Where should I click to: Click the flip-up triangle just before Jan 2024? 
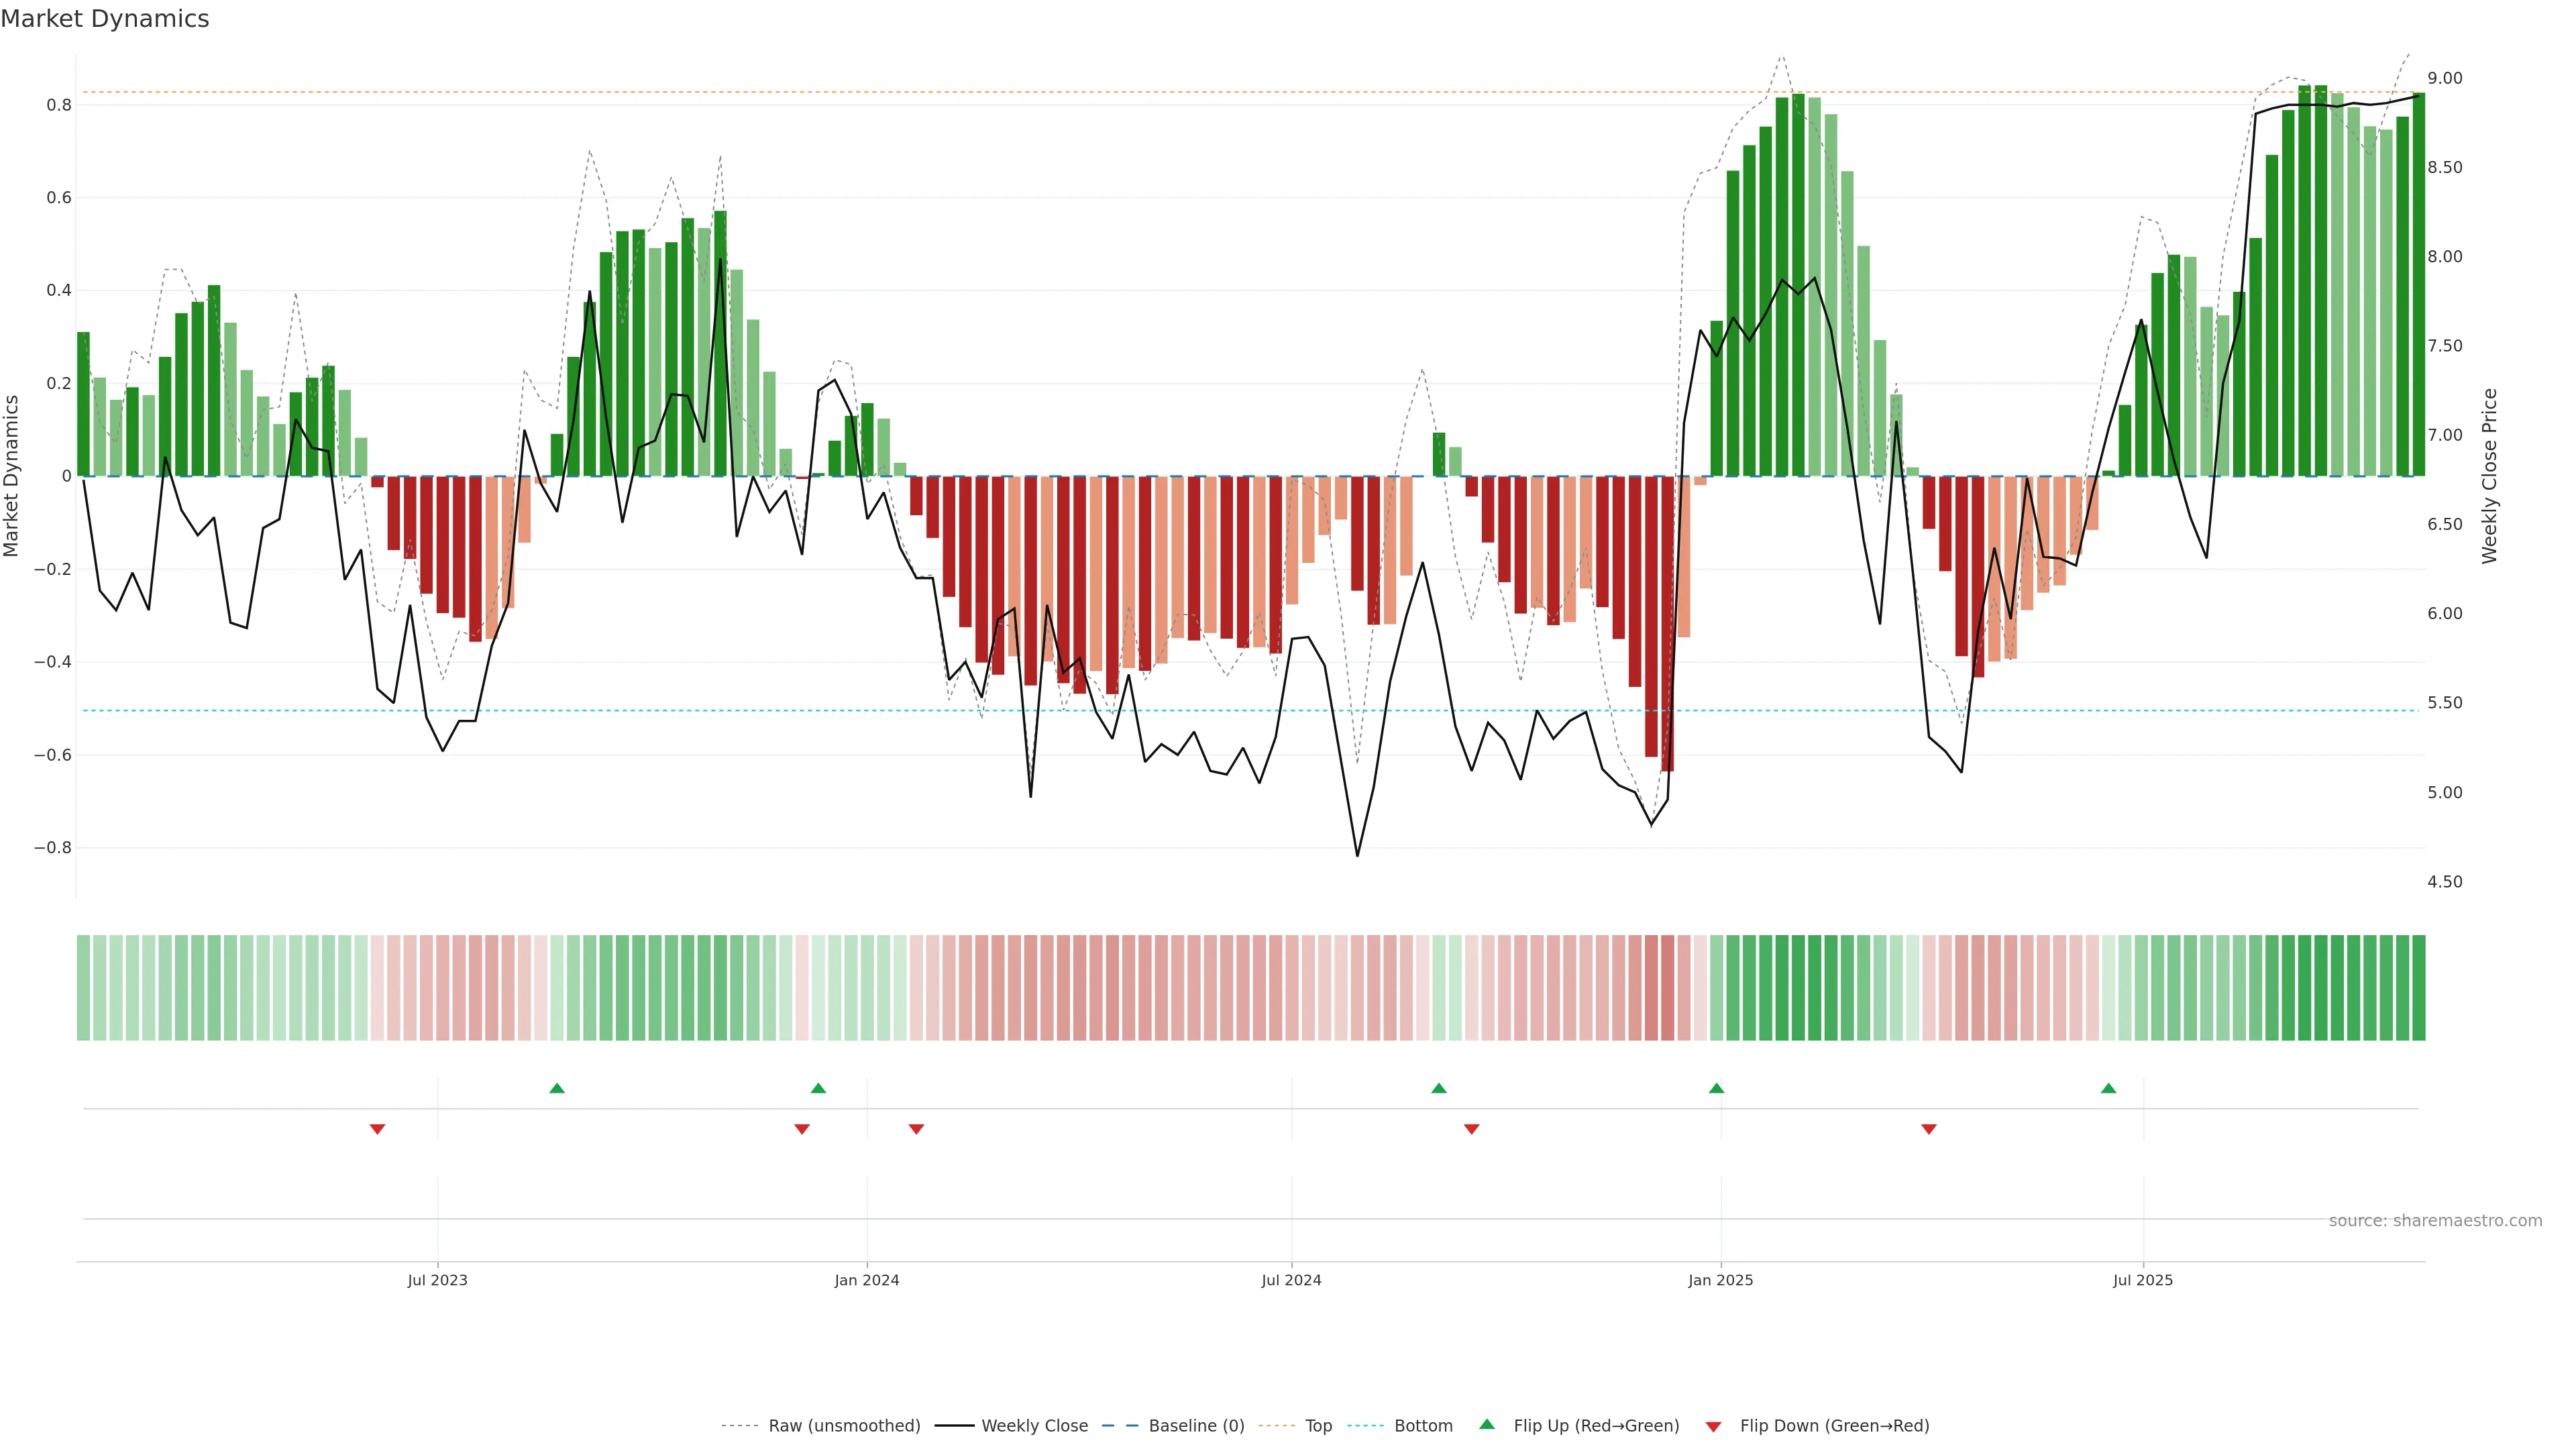point(818,1088)
